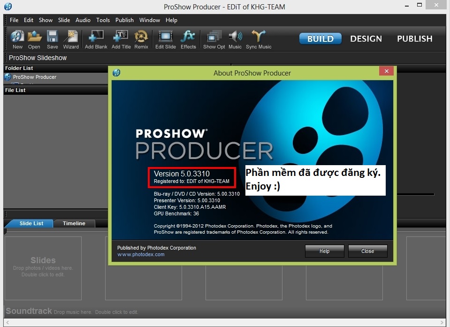Image resolution: width=450 pixels, height=327 pixels.
Task: Click the Client Key text line
Action: coord(190,207)
